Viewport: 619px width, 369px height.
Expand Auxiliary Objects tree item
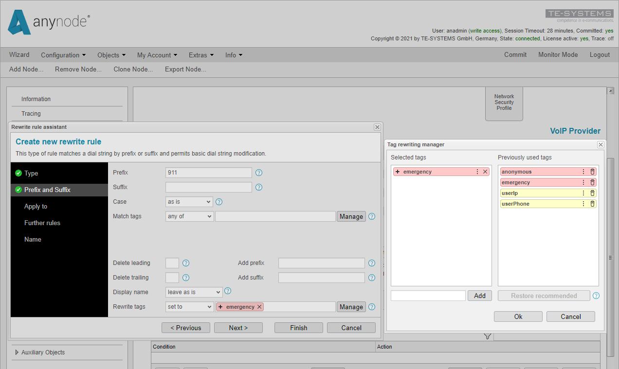click(x=17, y=352)
